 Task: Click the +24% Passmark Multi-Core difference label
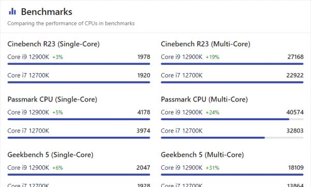coord(213,112)
